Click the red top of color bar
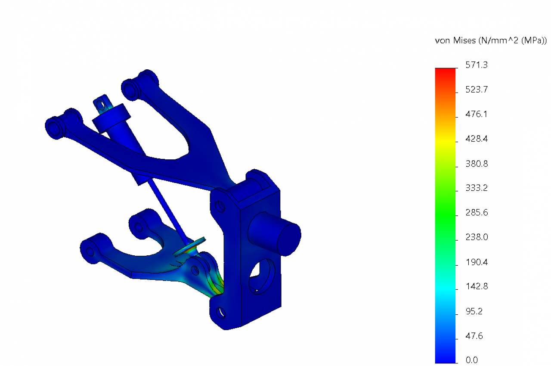 point(445,74)
